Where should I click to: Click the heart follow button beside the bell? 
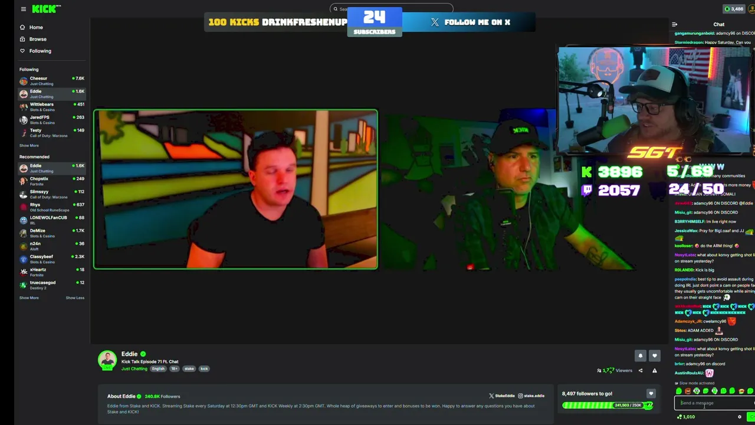point(654,355)
